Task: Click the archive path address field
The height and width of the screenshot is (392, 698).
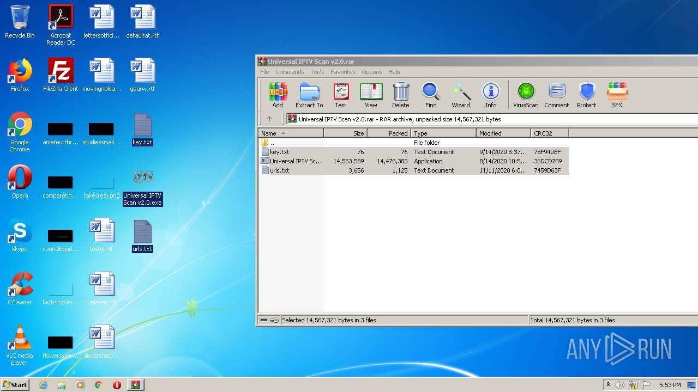Action: coord(492,119)
